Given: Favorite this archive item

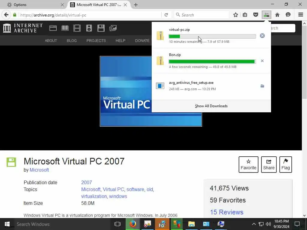Looking at the screenshot, I should 249,164.
